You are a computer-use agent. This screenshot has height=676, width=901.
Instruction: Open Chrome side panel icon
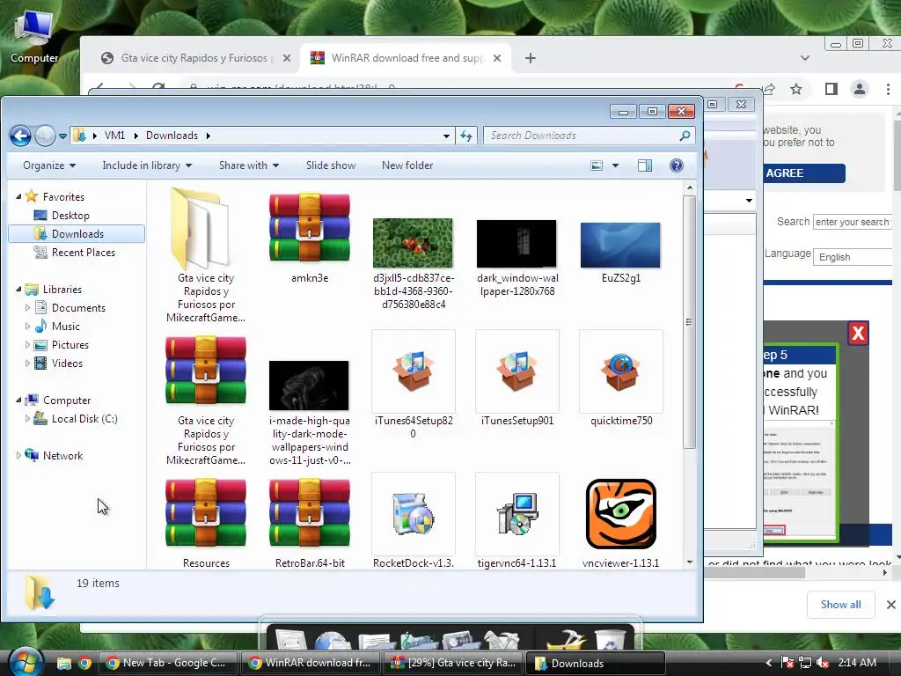pyautogui.click(x=831, y=89)
